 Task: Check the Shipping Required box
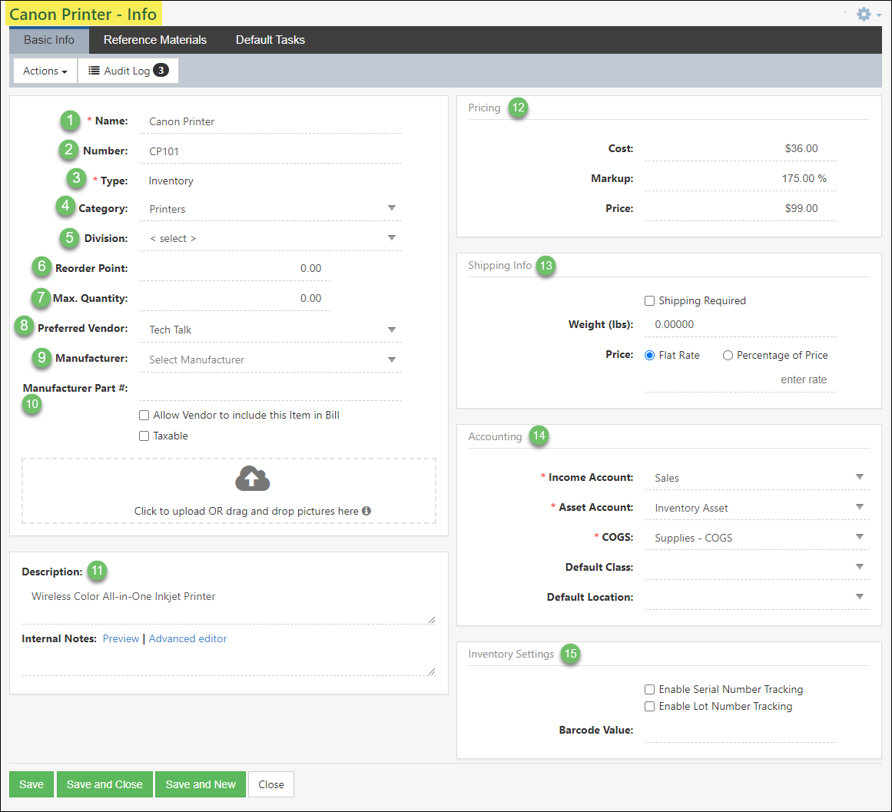coord(649,300)
